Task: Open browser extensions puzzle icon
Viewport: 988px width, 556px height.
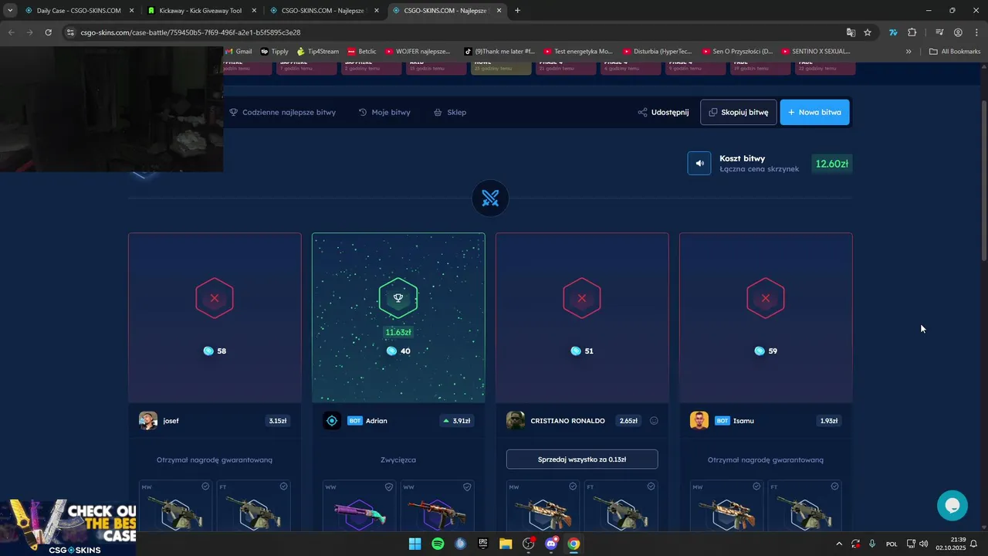Action: pos(912,32)
